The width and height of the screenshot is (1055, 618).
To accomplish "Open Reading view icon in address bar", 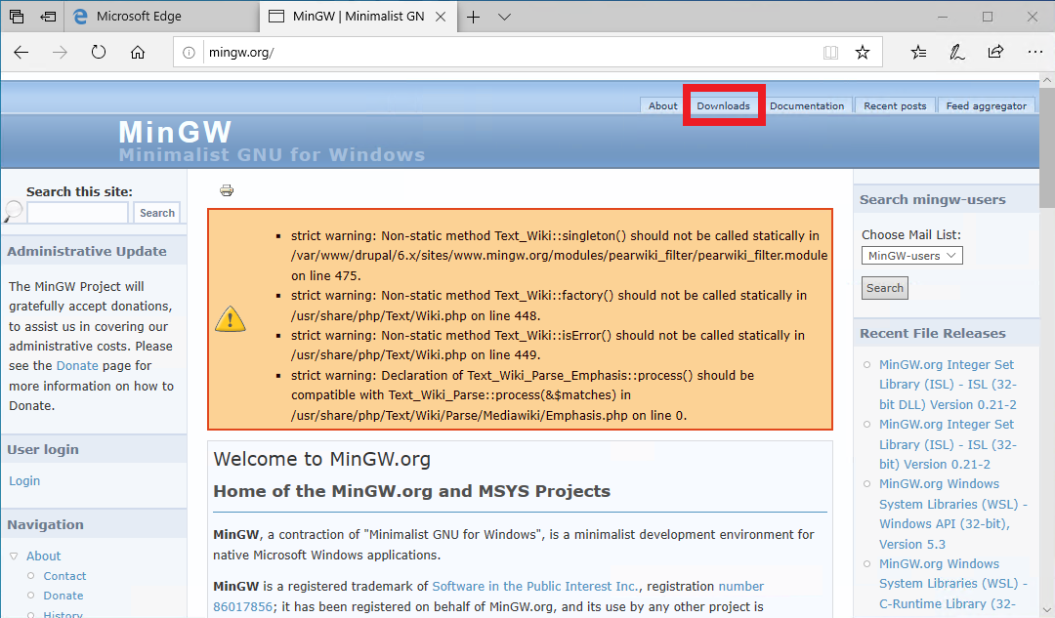I will (x=831, y=53).
